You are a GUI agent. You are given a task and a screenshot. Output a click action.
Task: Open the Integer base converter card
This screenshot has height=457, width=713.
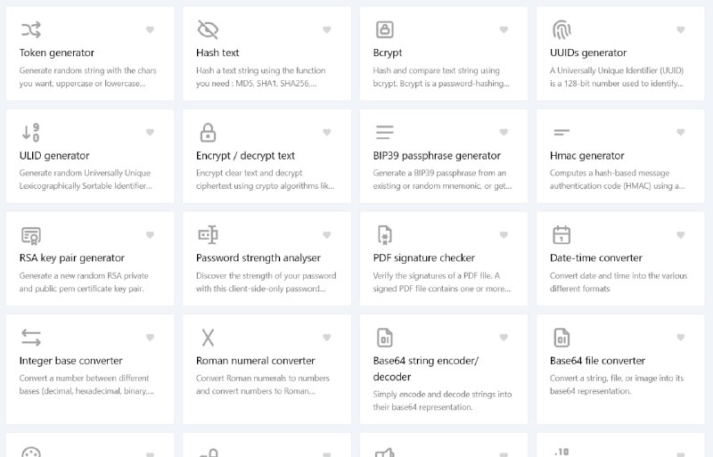[x=90, y=369]
